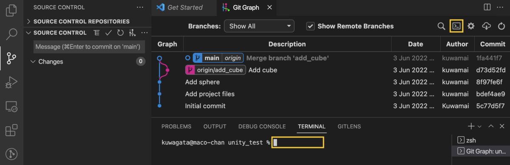Open the Explorer view in activity bar
Viewport: 510px width, 165px height.
pos(11,9)
